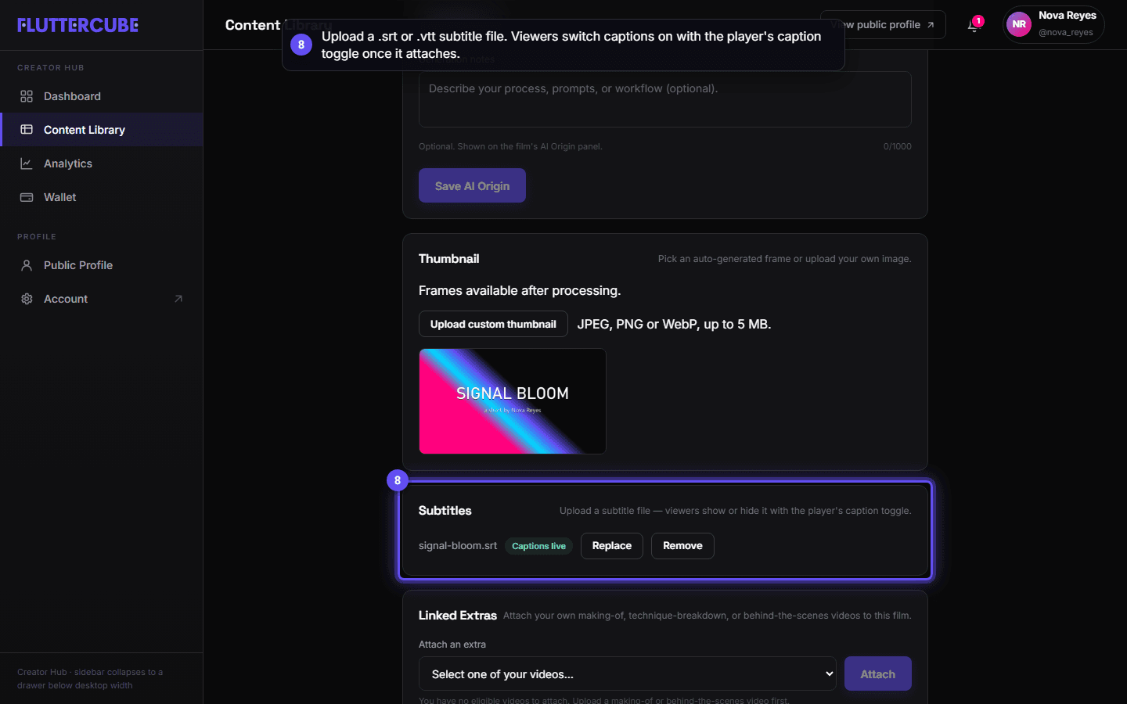The image size is (1127, 704).
Task: Click the Account external link arrow
Action: (178, 299)
